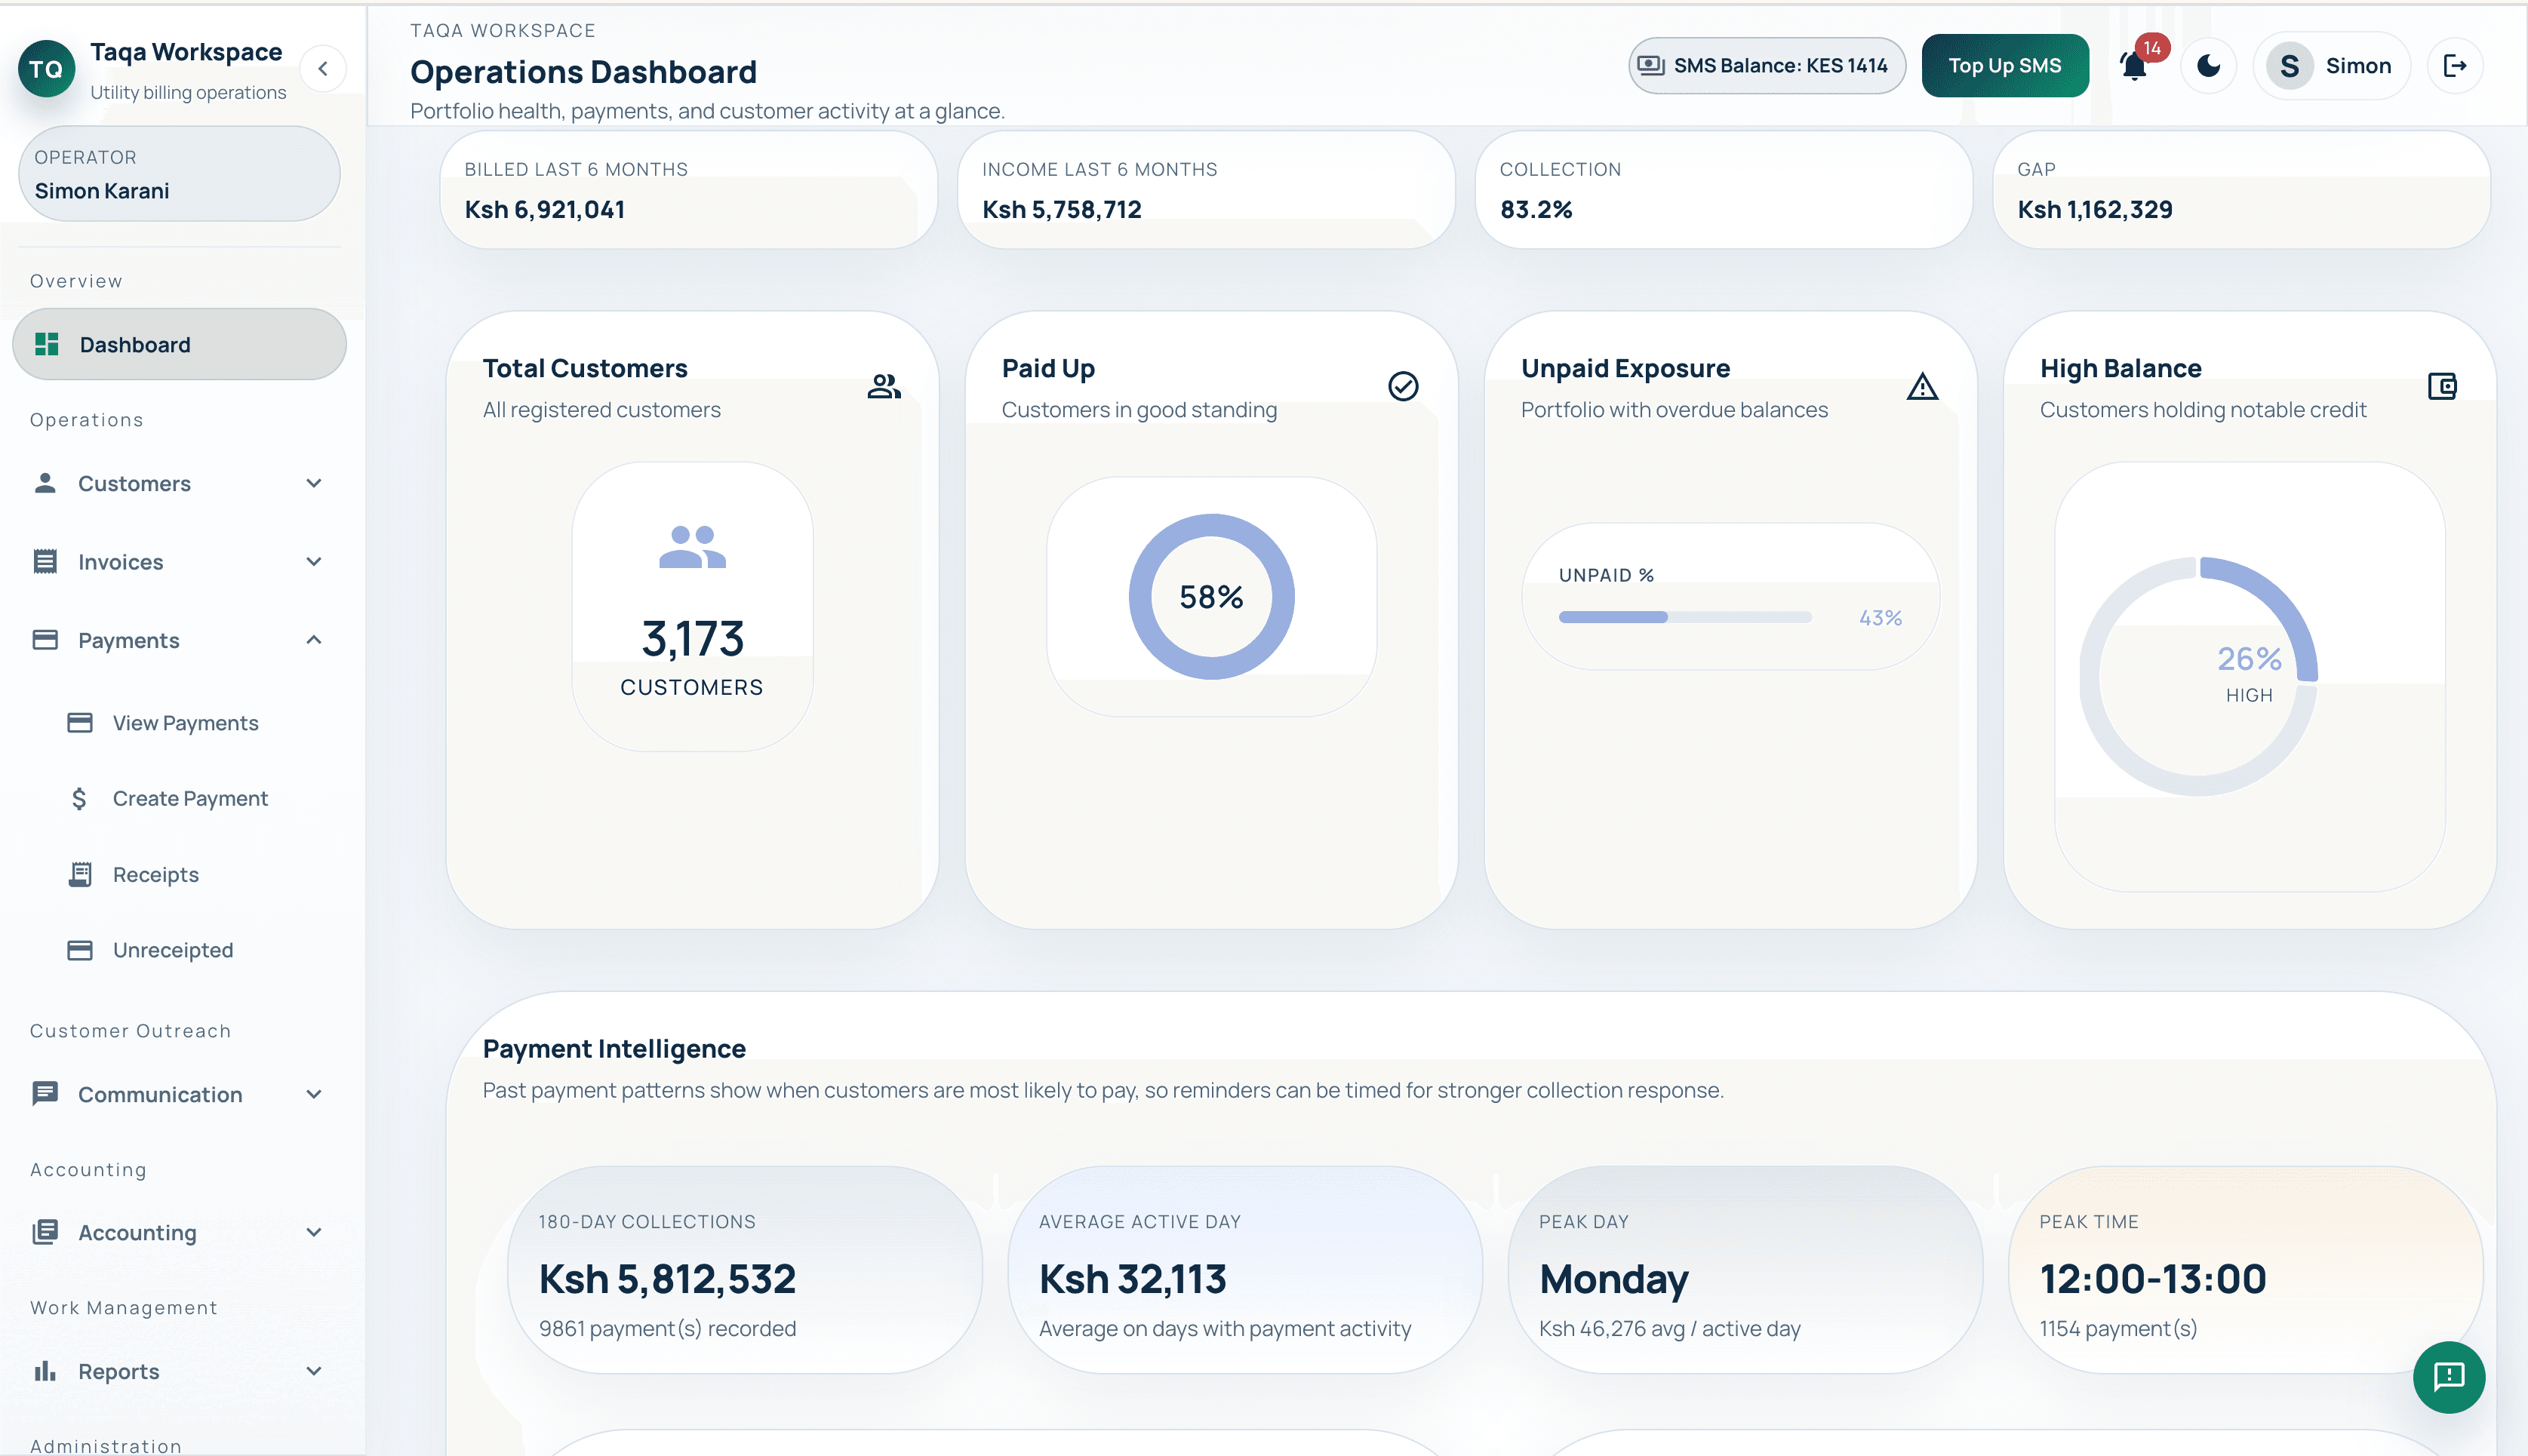The height and width of the screenshot is (1456, 2528).
Task: Select the Customers menu label
Action: pos(134,483)
